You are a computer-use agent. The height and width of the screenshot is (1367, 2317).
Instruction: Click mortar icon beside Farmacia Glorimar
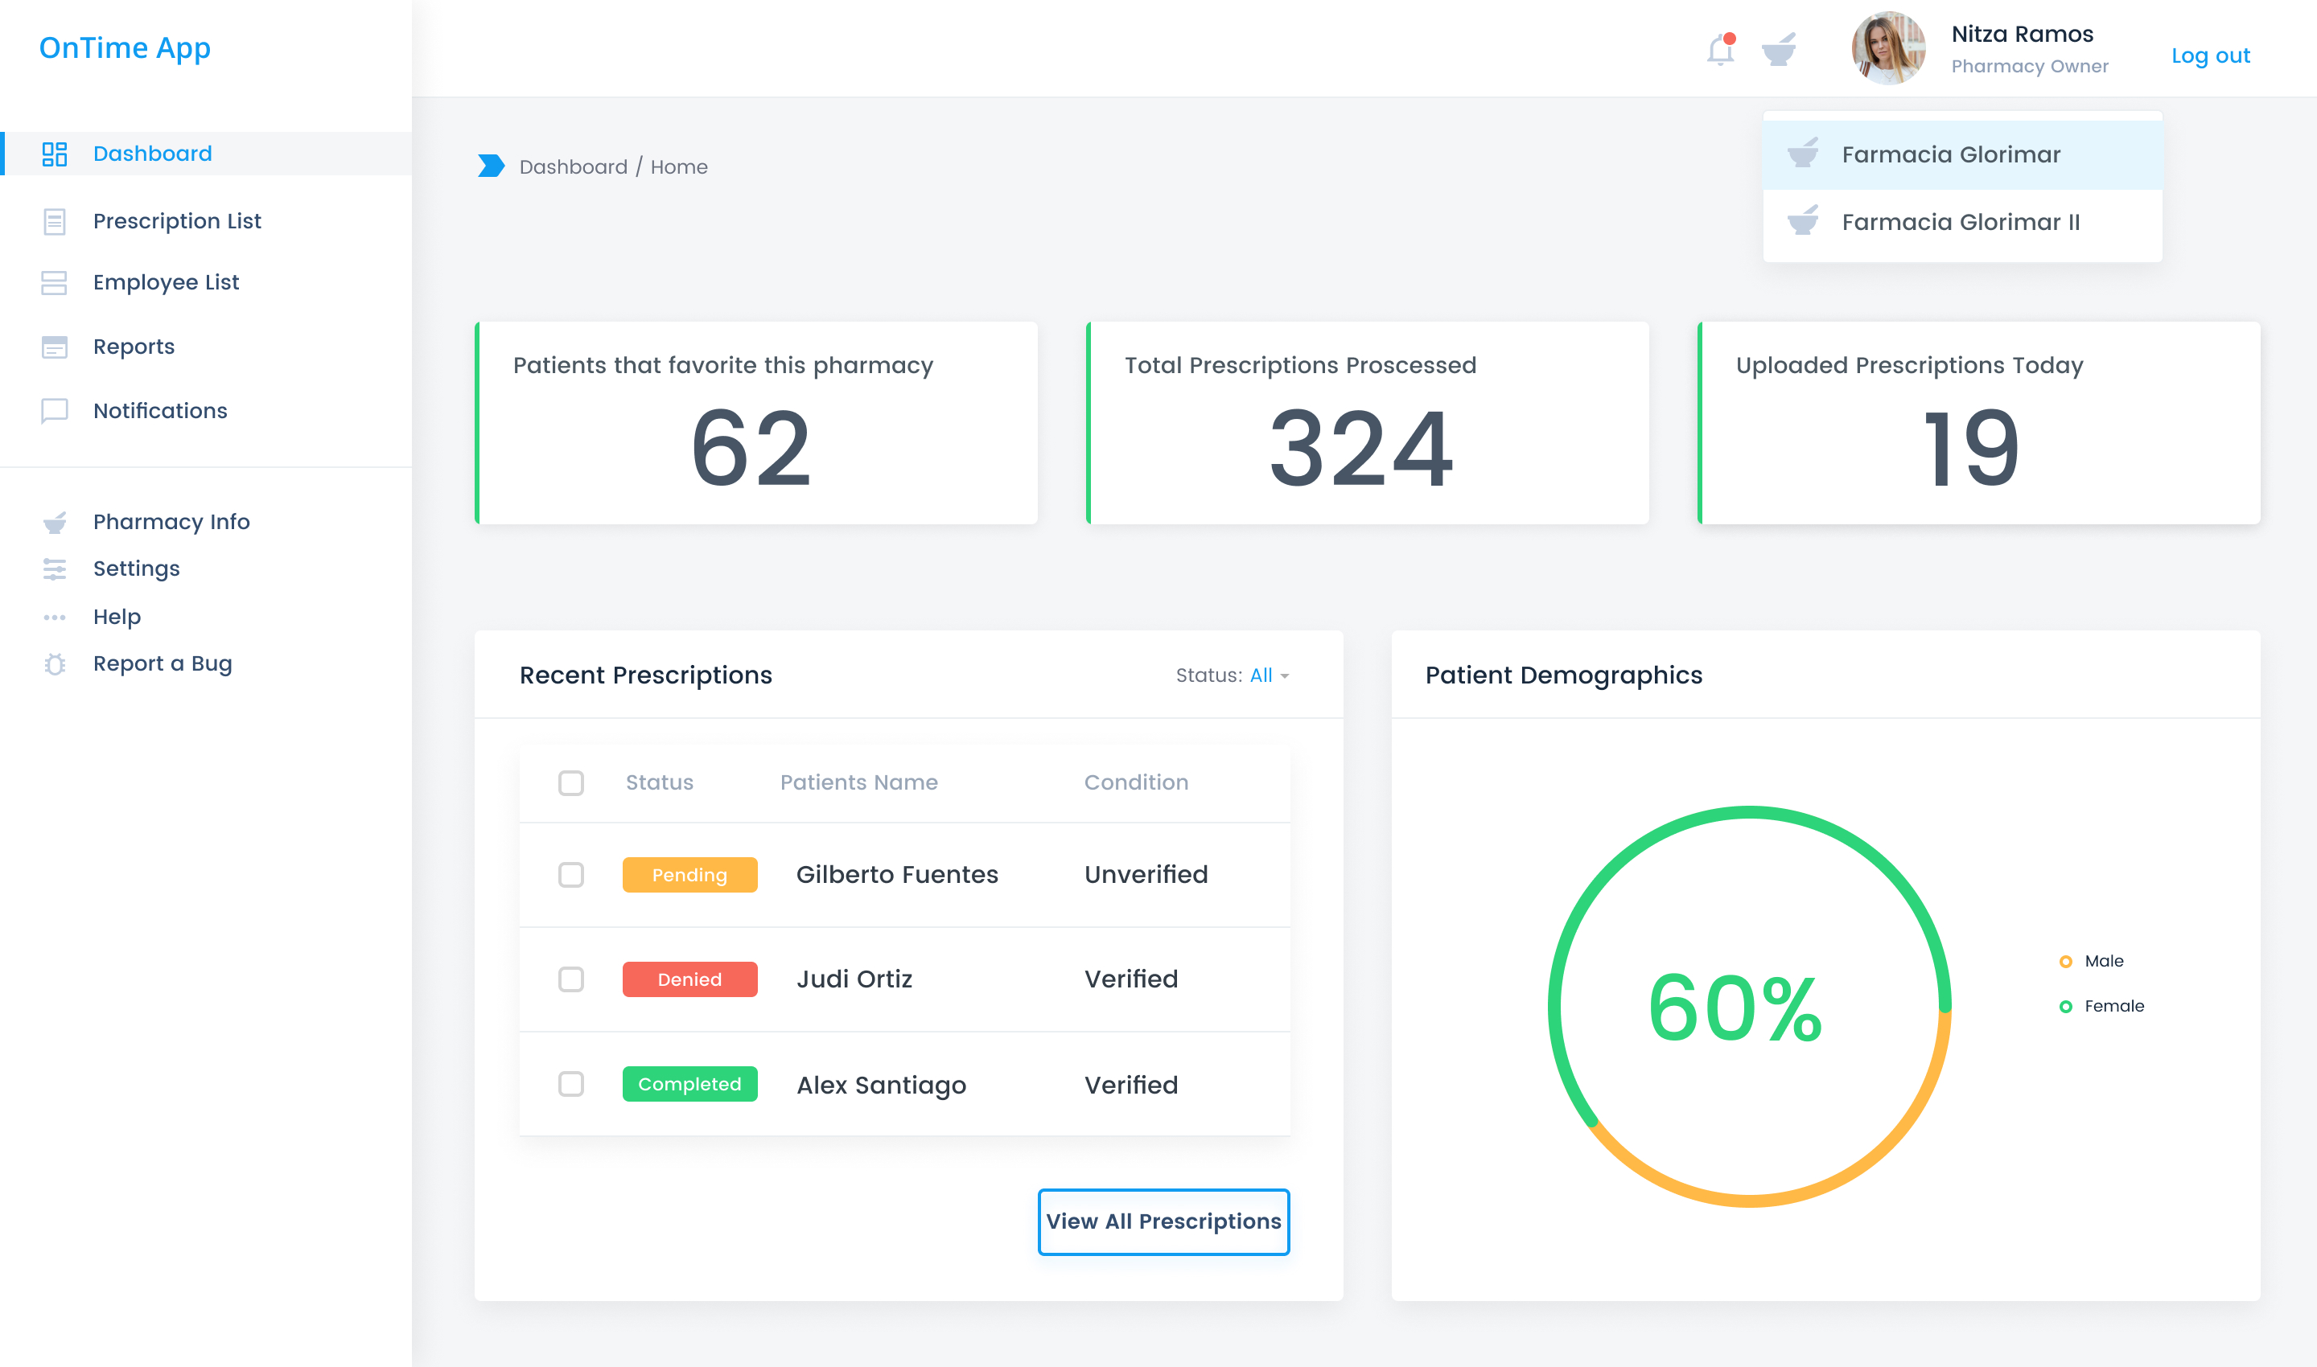point(1803,153)
